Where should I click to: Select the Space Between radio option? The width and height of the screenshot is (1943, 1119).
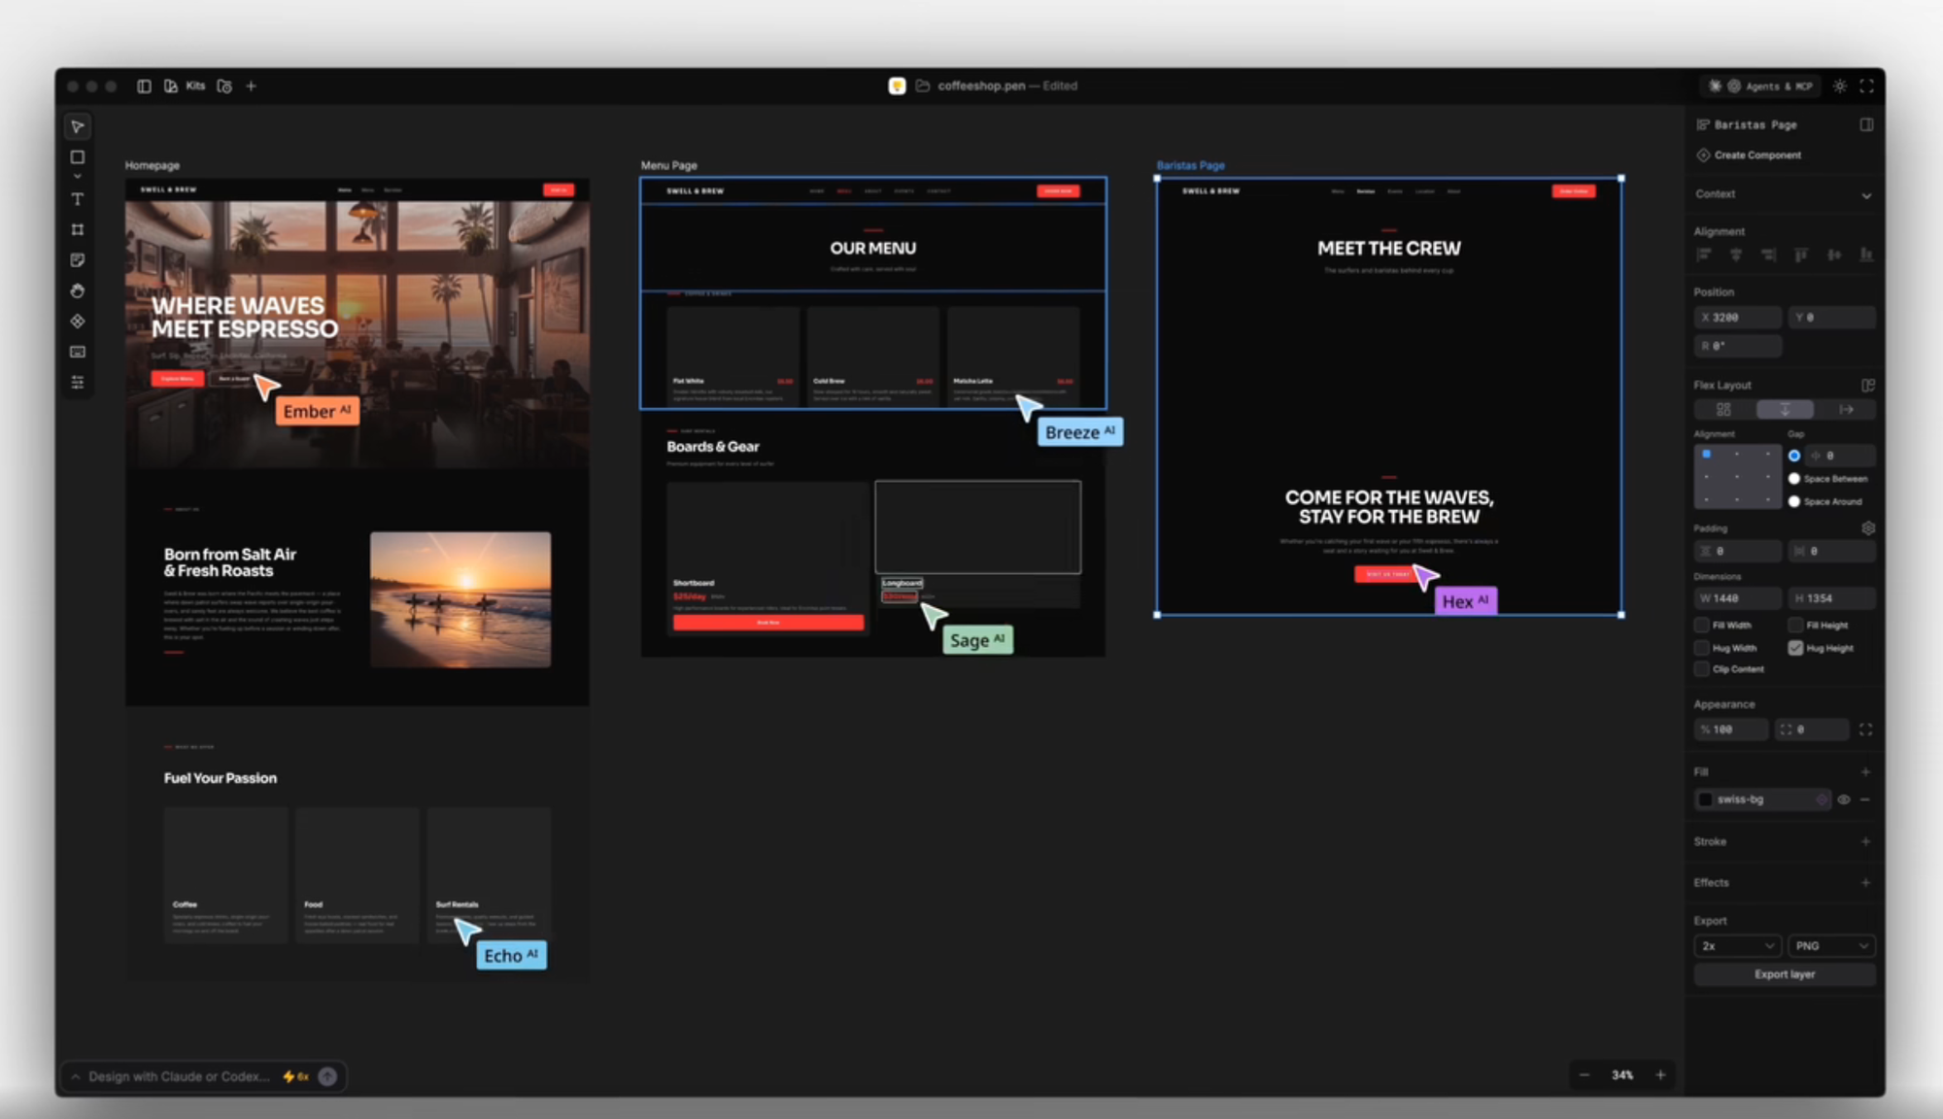(x=1794, y=479)
